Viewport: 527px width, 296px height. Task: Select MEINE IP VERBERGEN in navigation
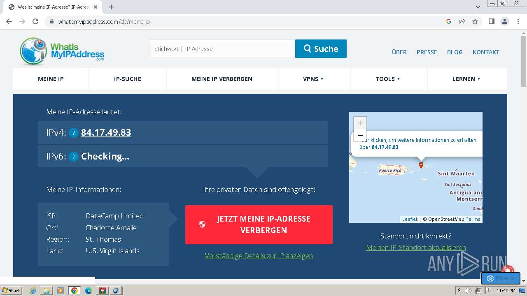[222, 79]
